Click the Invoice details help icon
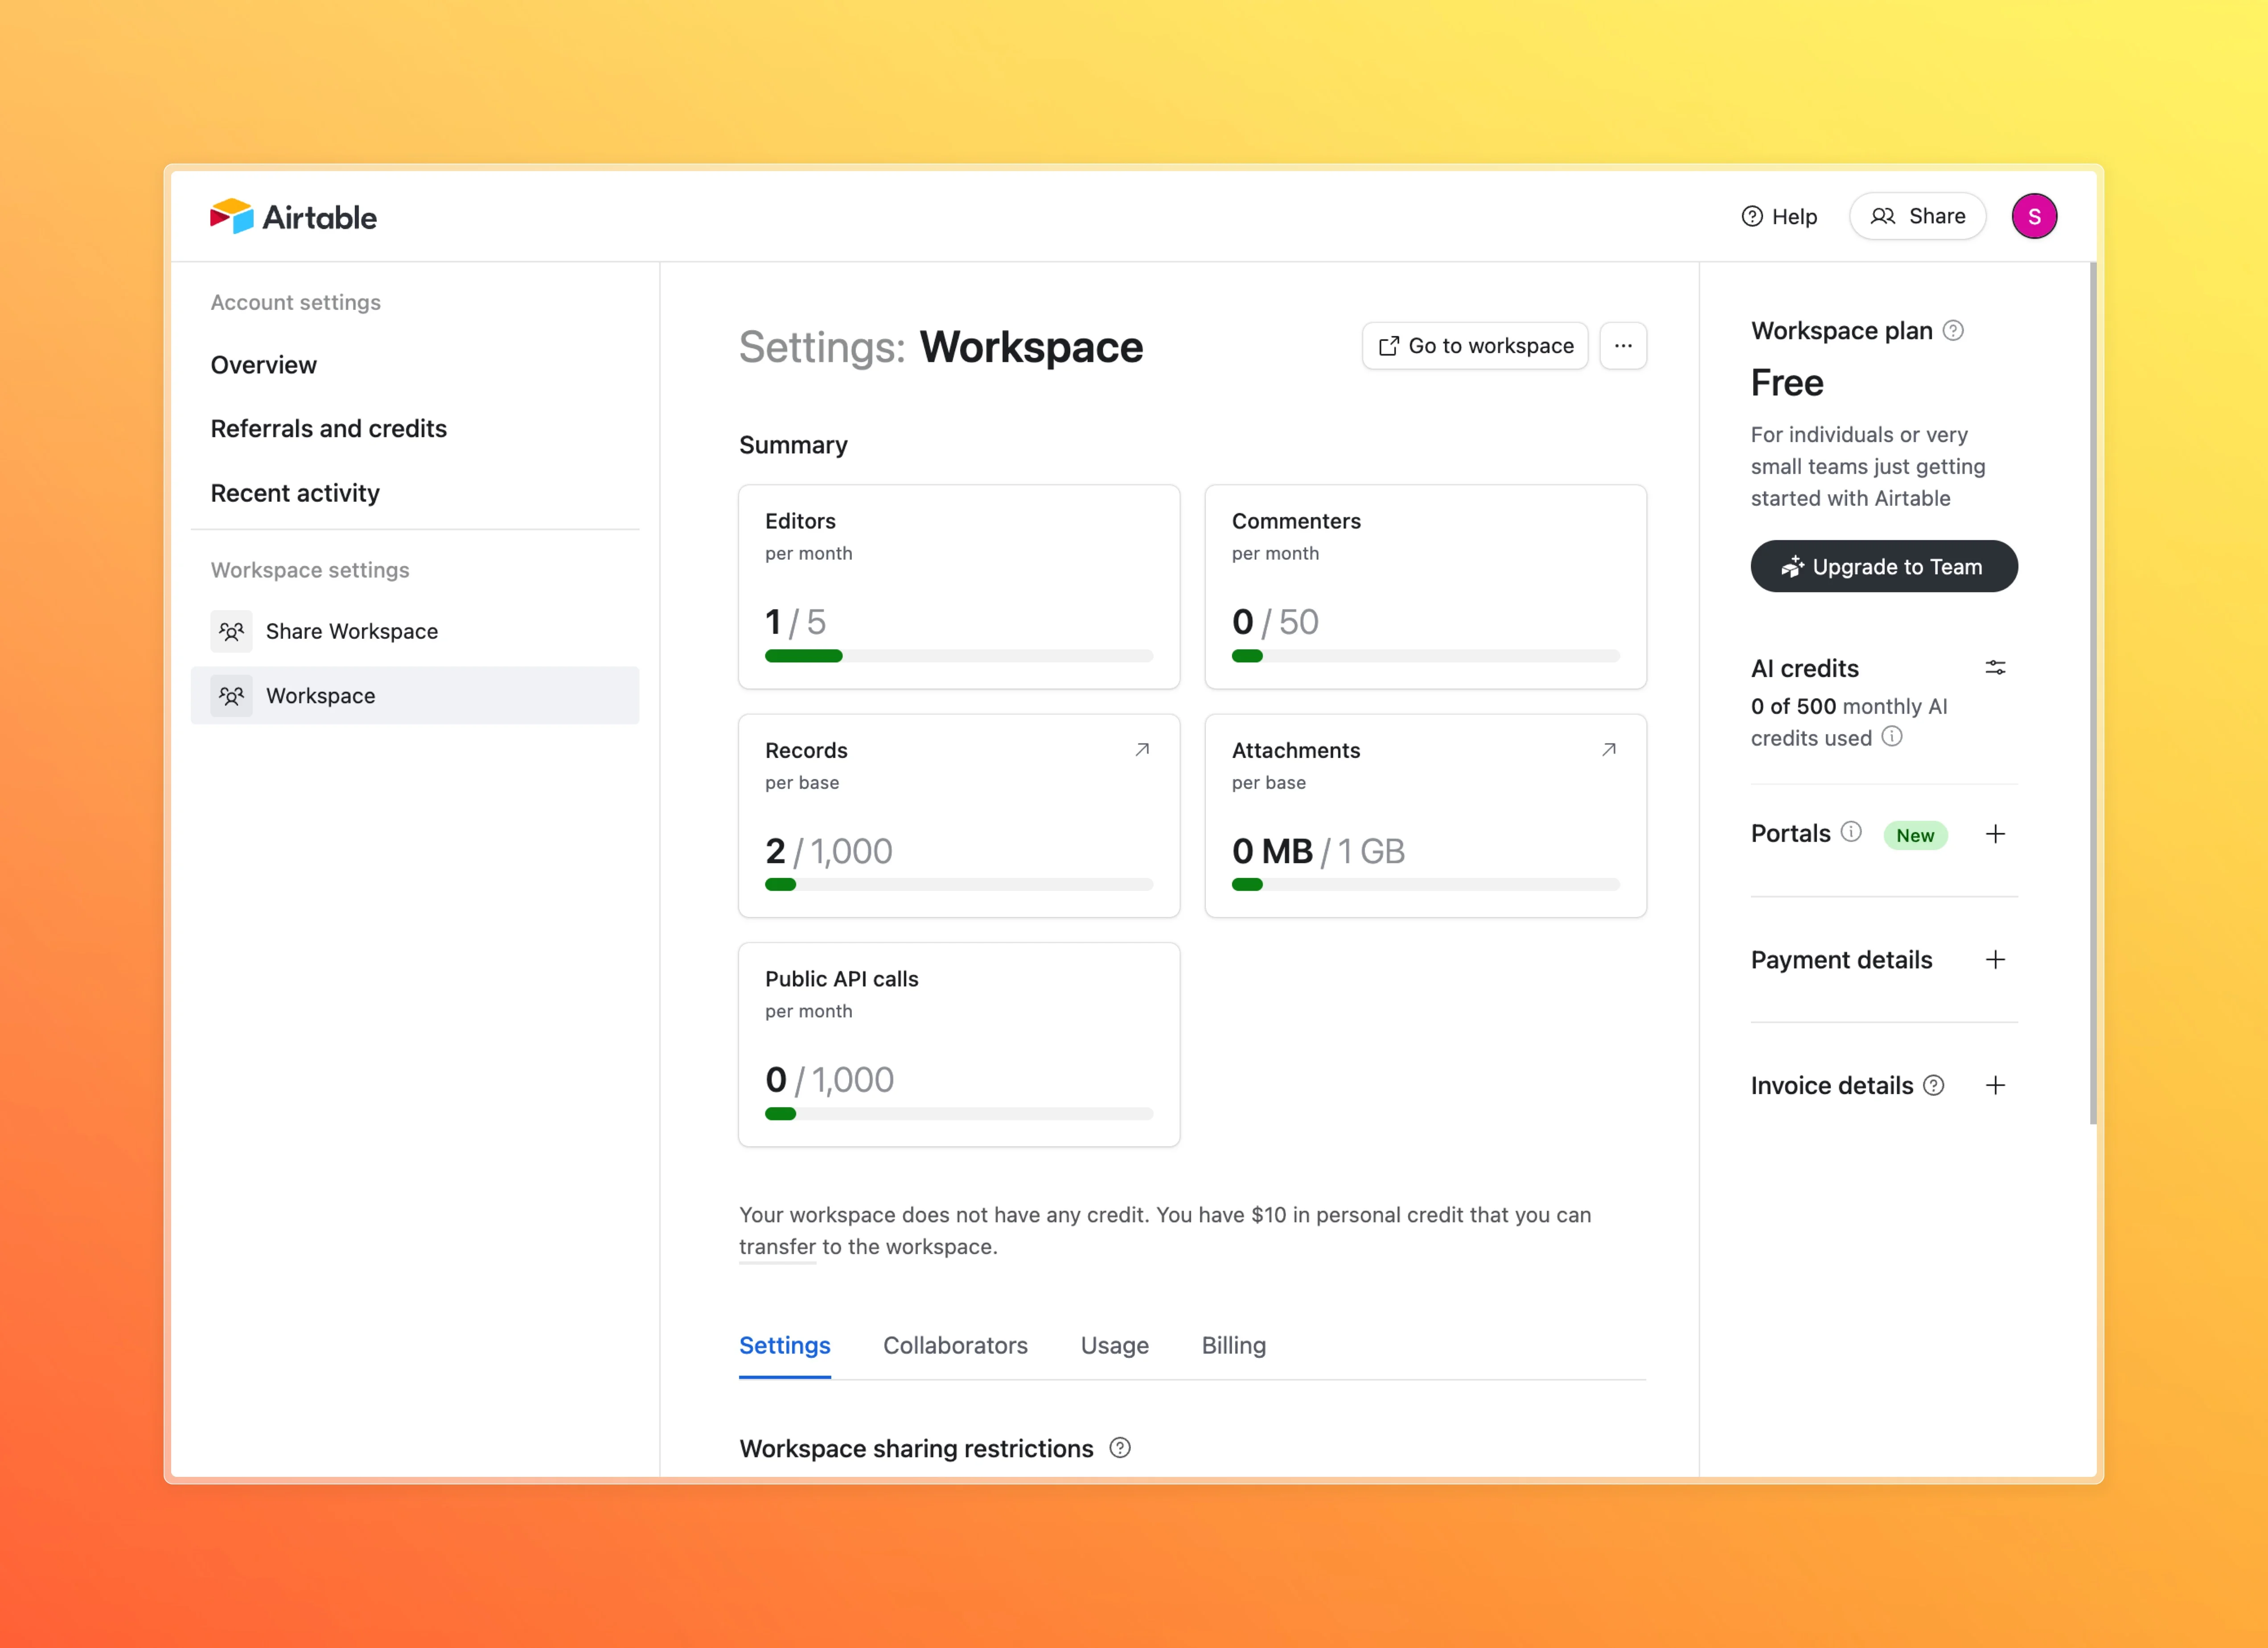The height and width of the screenshot is (1648, 2268). [x=1934, y=1086]
